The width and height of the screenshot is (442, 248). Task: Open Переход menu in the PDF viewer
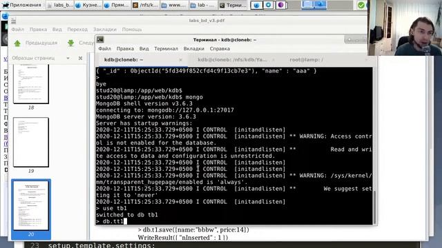(77, 29)
